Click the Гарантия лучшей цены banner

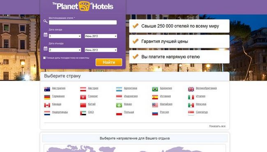[179, 41]
